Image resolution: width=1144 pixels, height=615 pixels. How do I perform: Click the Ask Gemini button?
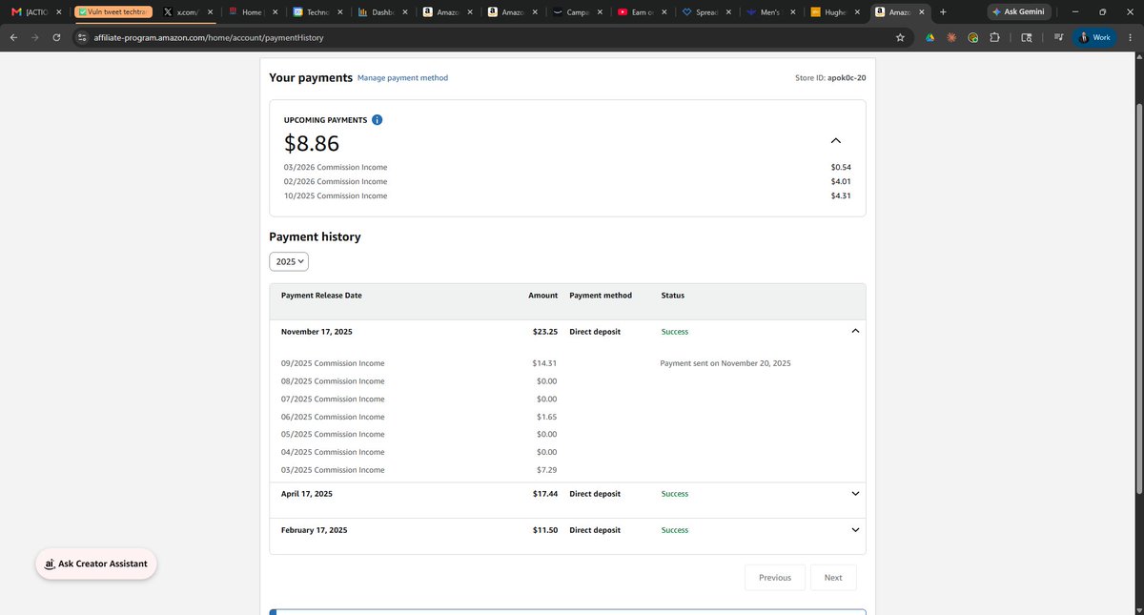pos(1019,11)
